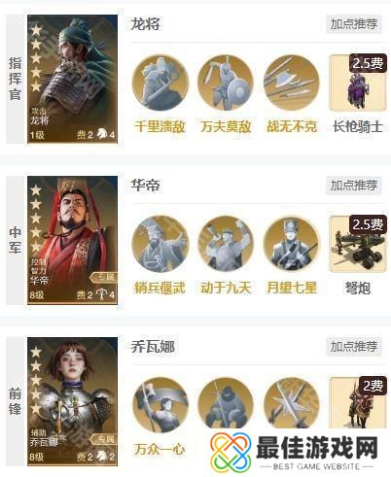
Task: Select the 前锋 position label
Action: tap(15, 401)
